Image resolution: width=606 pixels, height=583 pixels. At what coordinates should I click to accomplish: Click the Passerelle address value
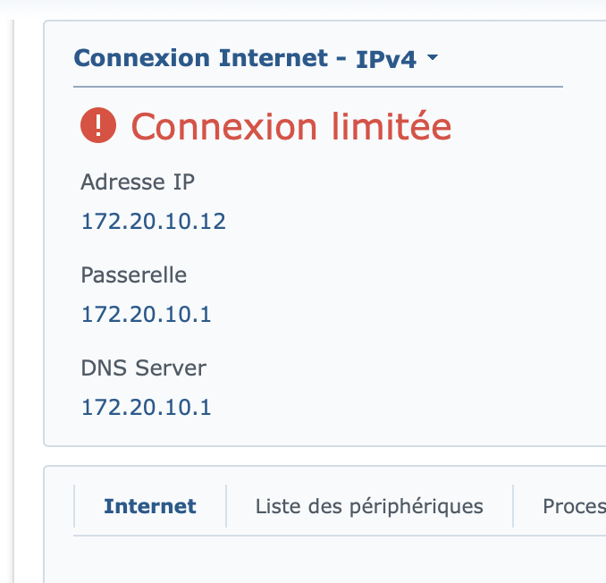[146, 314]
